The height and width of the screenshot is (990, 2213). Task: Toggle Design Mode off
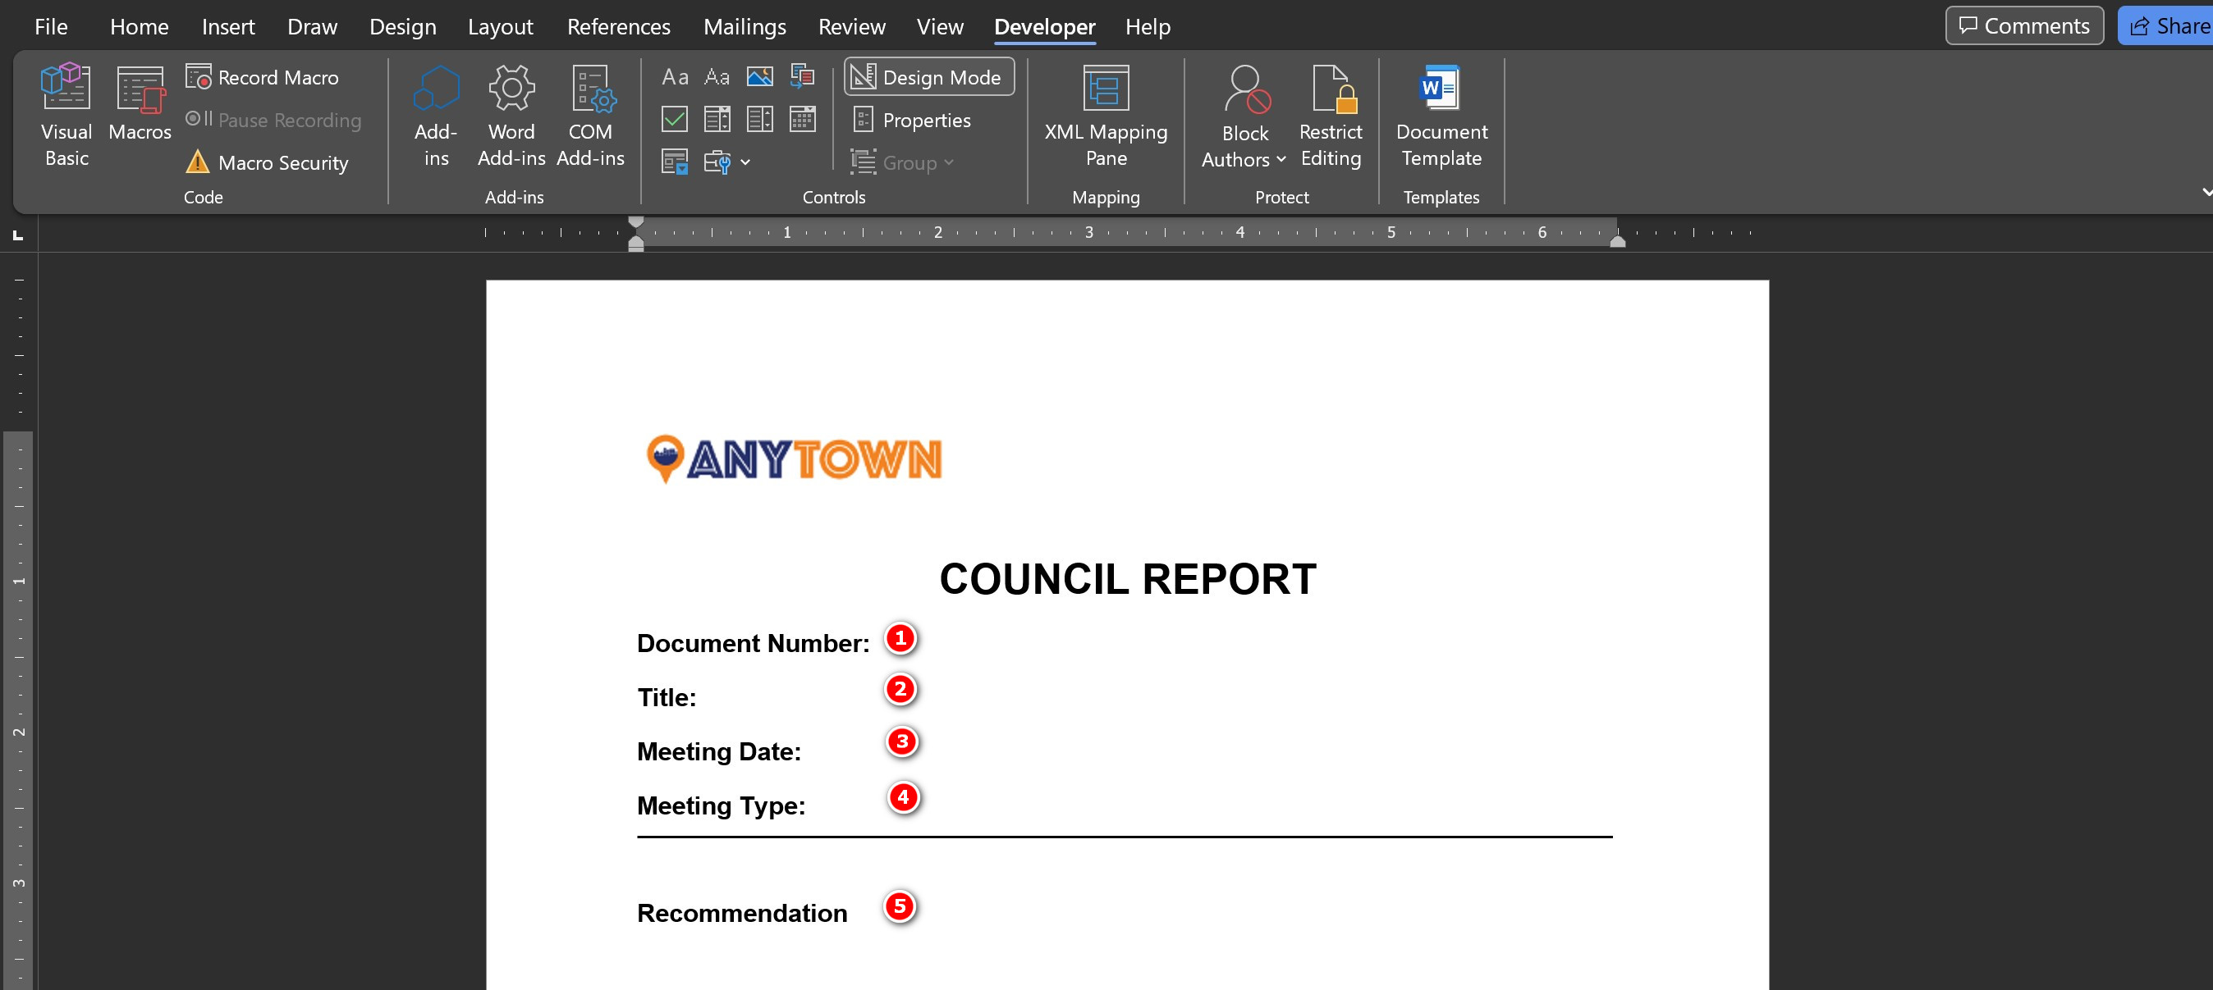(928, 77)
